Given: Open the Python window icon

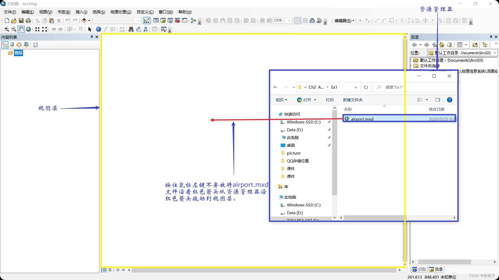Looking at the screenshot, I should [x=185, y=20].
